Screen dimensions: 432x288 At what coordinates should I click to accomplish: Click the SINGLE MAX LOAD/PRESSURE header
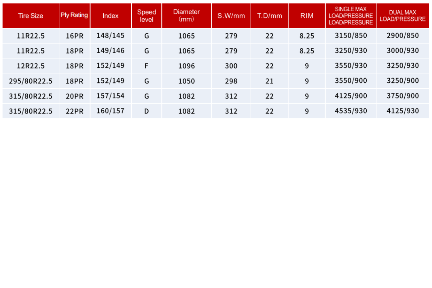coord(350,16)
